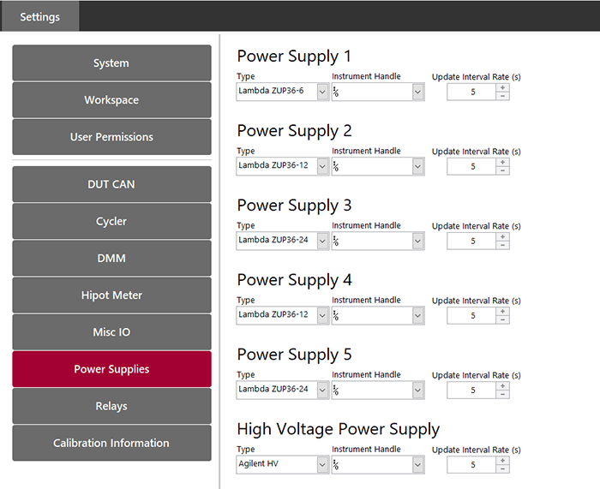
Task: Open Power Supply 2 Instrument Handle dropdown
Action: click(417, 166)
